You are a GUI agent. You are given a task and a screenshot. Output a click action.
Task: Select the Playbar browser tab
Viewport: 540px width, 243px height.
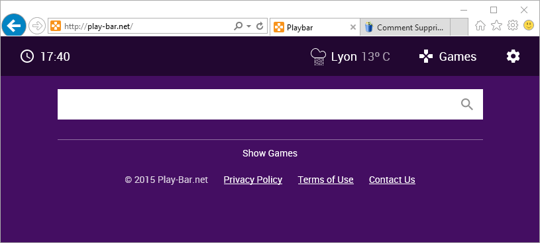point(315,27)
